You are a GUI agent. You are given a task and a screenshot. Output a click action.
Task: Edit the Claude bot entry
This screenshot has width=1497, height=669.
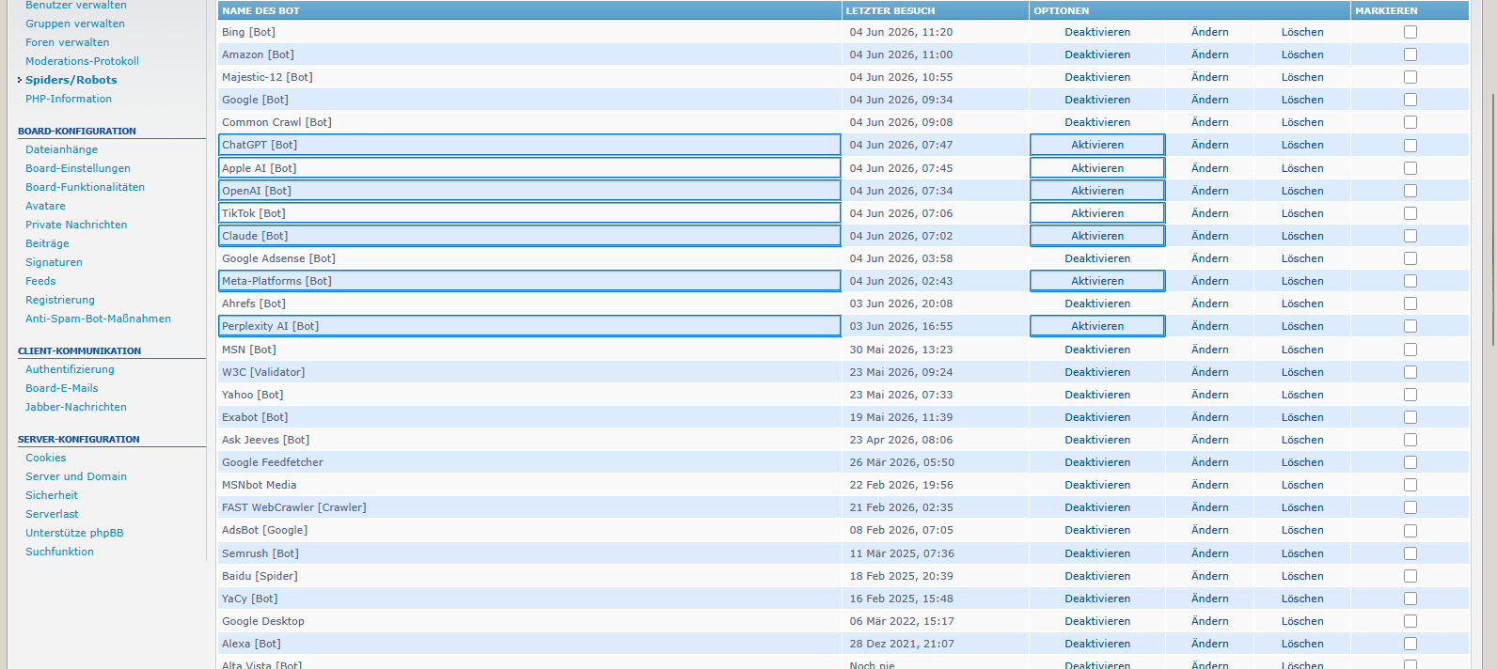[1209, 236]
